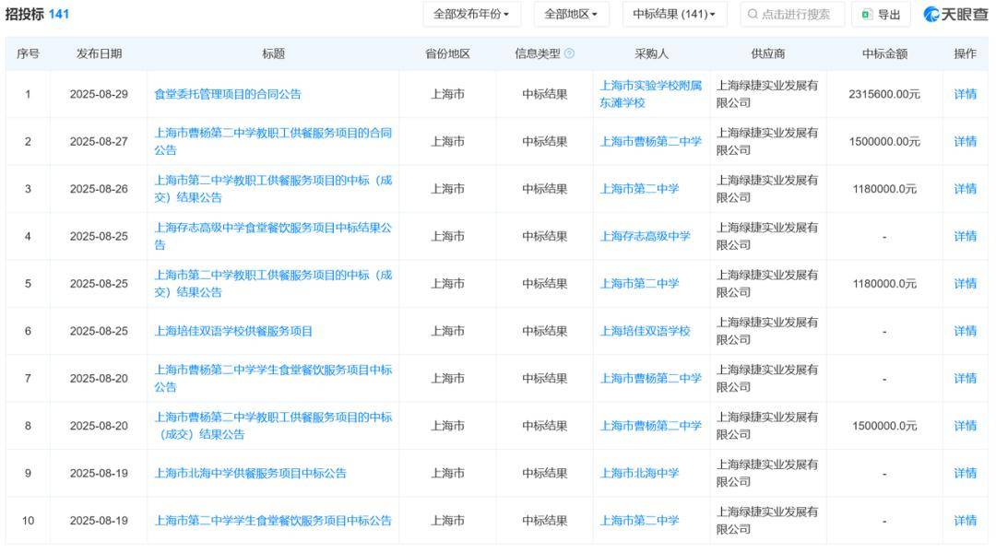Click the 天眼查 logo

[955, 15]
